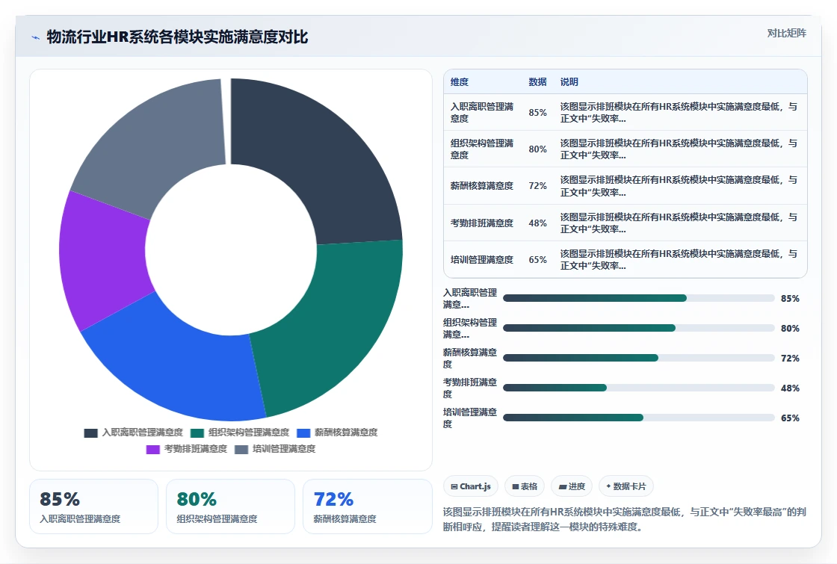The width and height of the screenshot is (837, 564).
Task: Click the 组织架构管理 progress bar
Action: tap(638, 328)
